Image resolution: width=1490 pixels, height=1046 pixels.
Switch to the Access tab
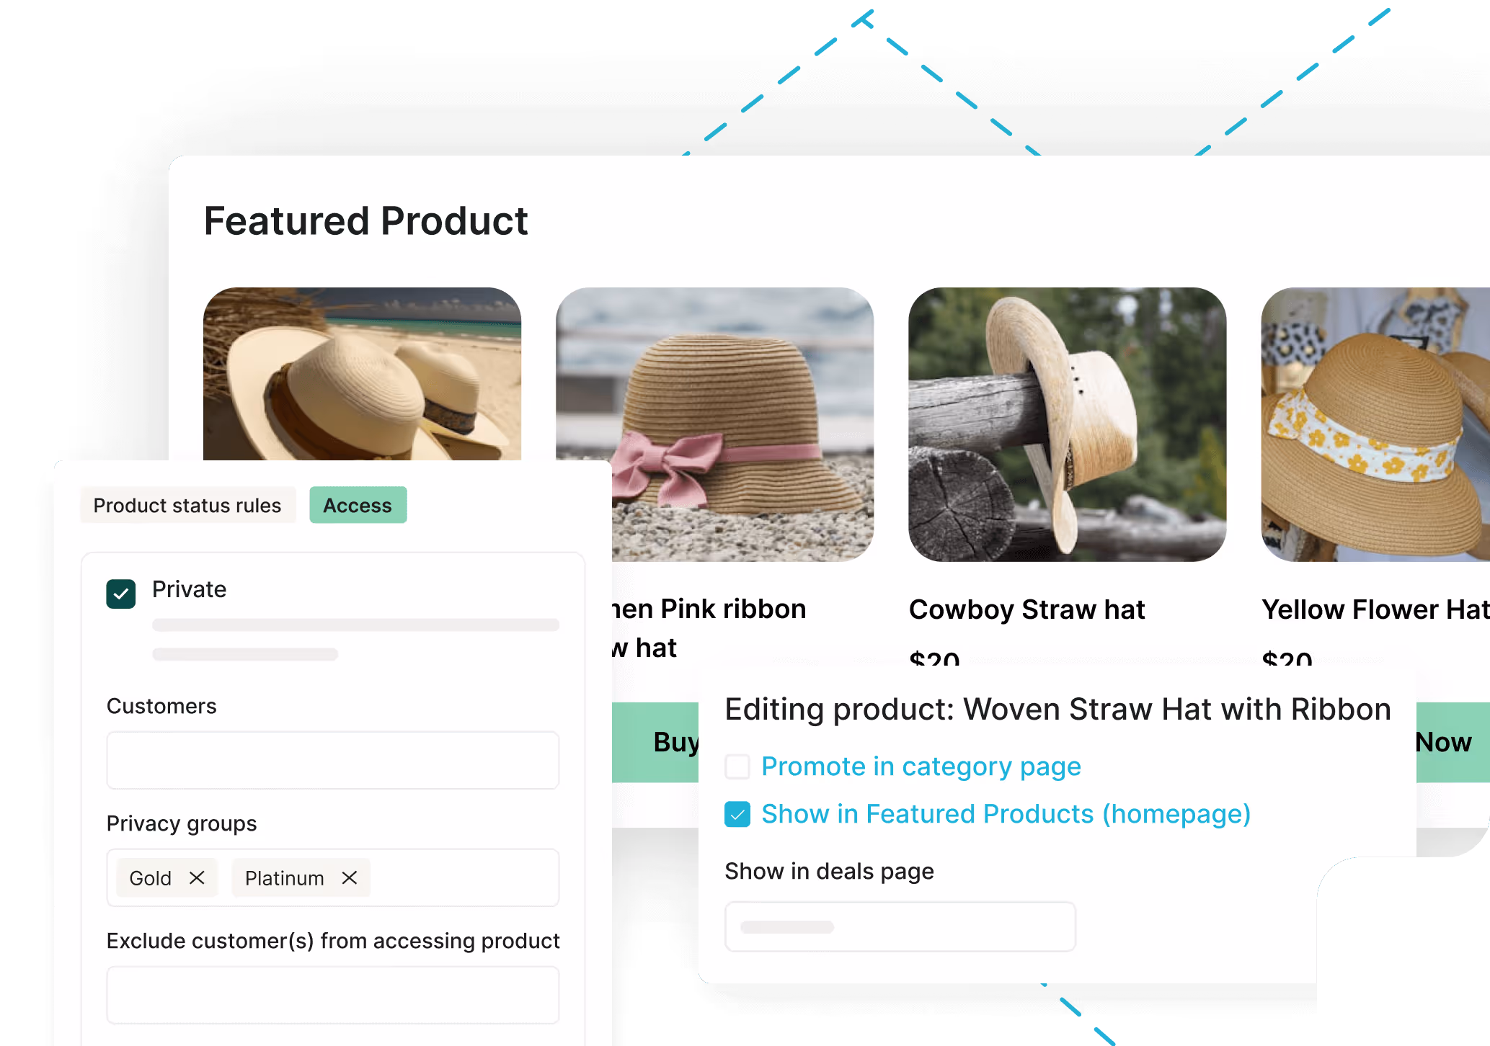point(358,505)
